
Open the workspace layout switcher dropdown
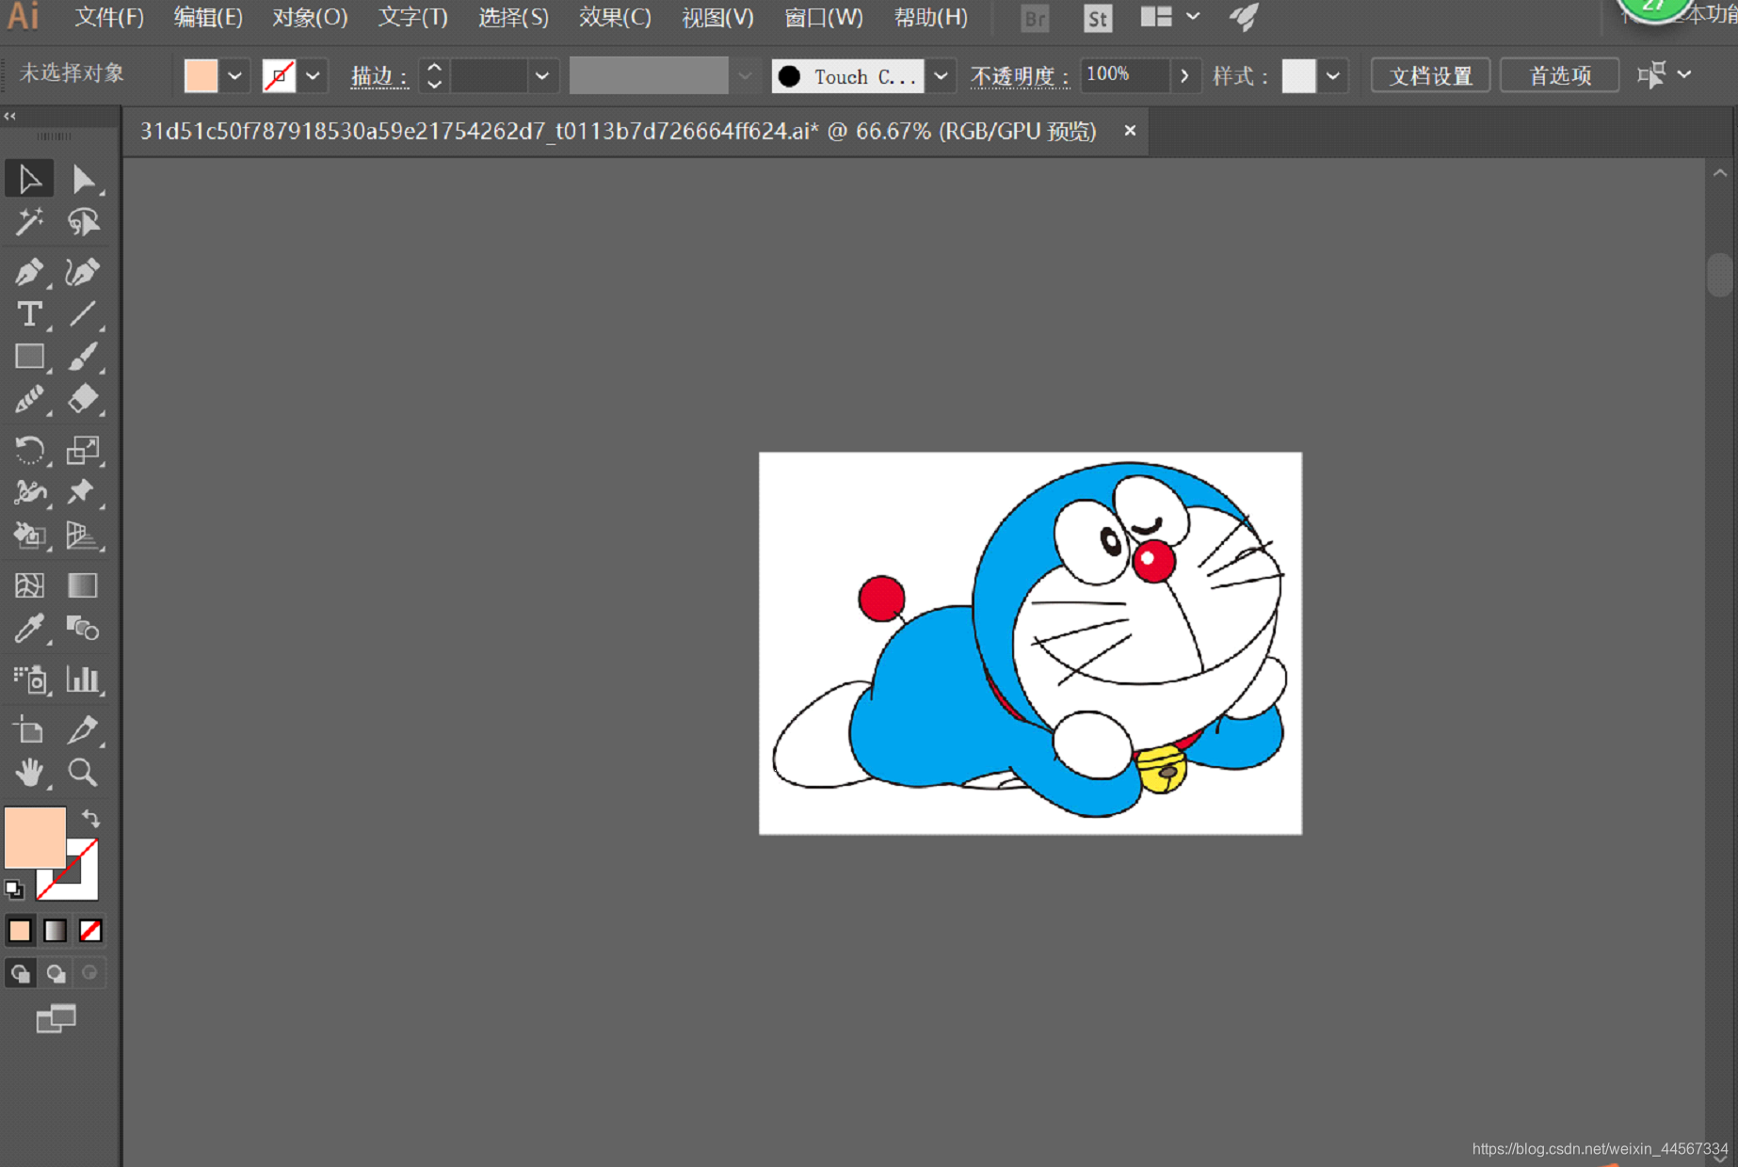coord(1193,16)
